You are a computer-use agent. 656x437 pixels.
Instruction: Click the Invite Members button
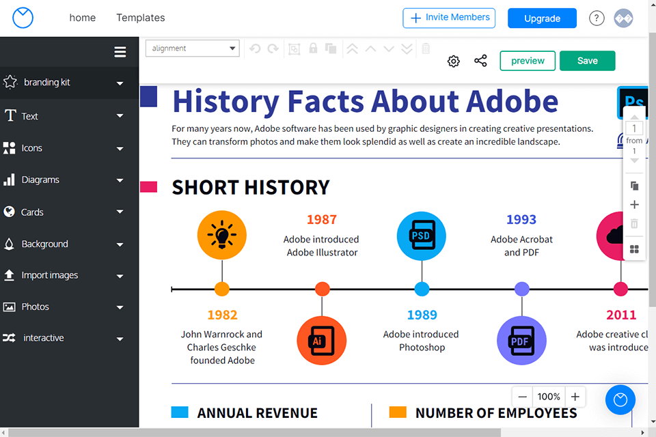(x=449, y=18)
